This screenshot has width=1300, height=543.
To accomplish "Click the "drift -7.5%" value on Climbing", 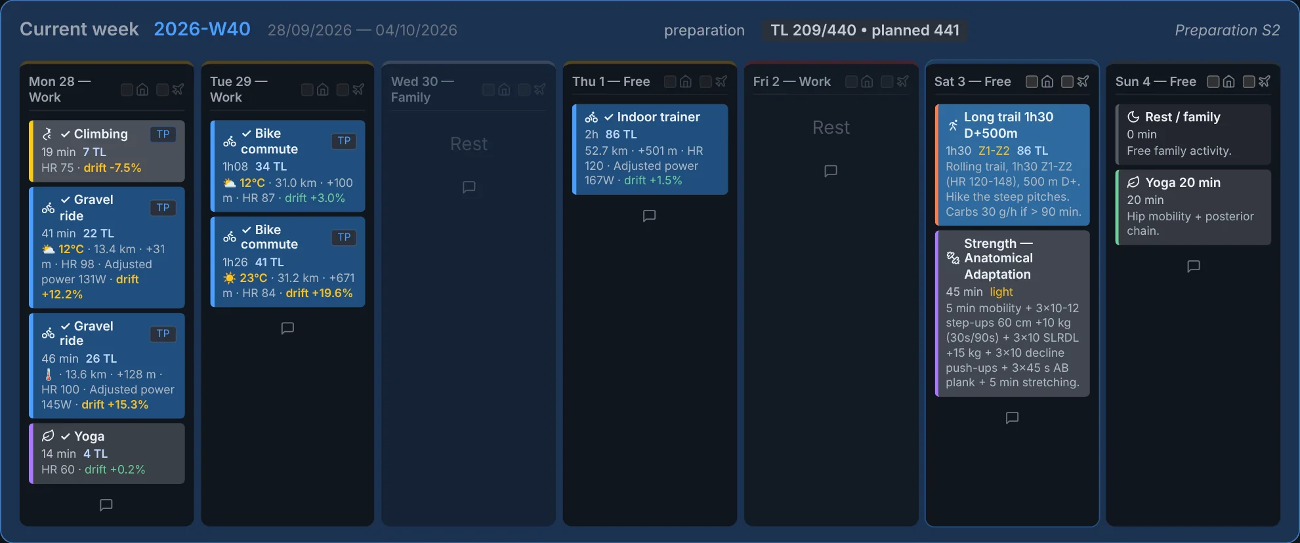I will (112, 168).
